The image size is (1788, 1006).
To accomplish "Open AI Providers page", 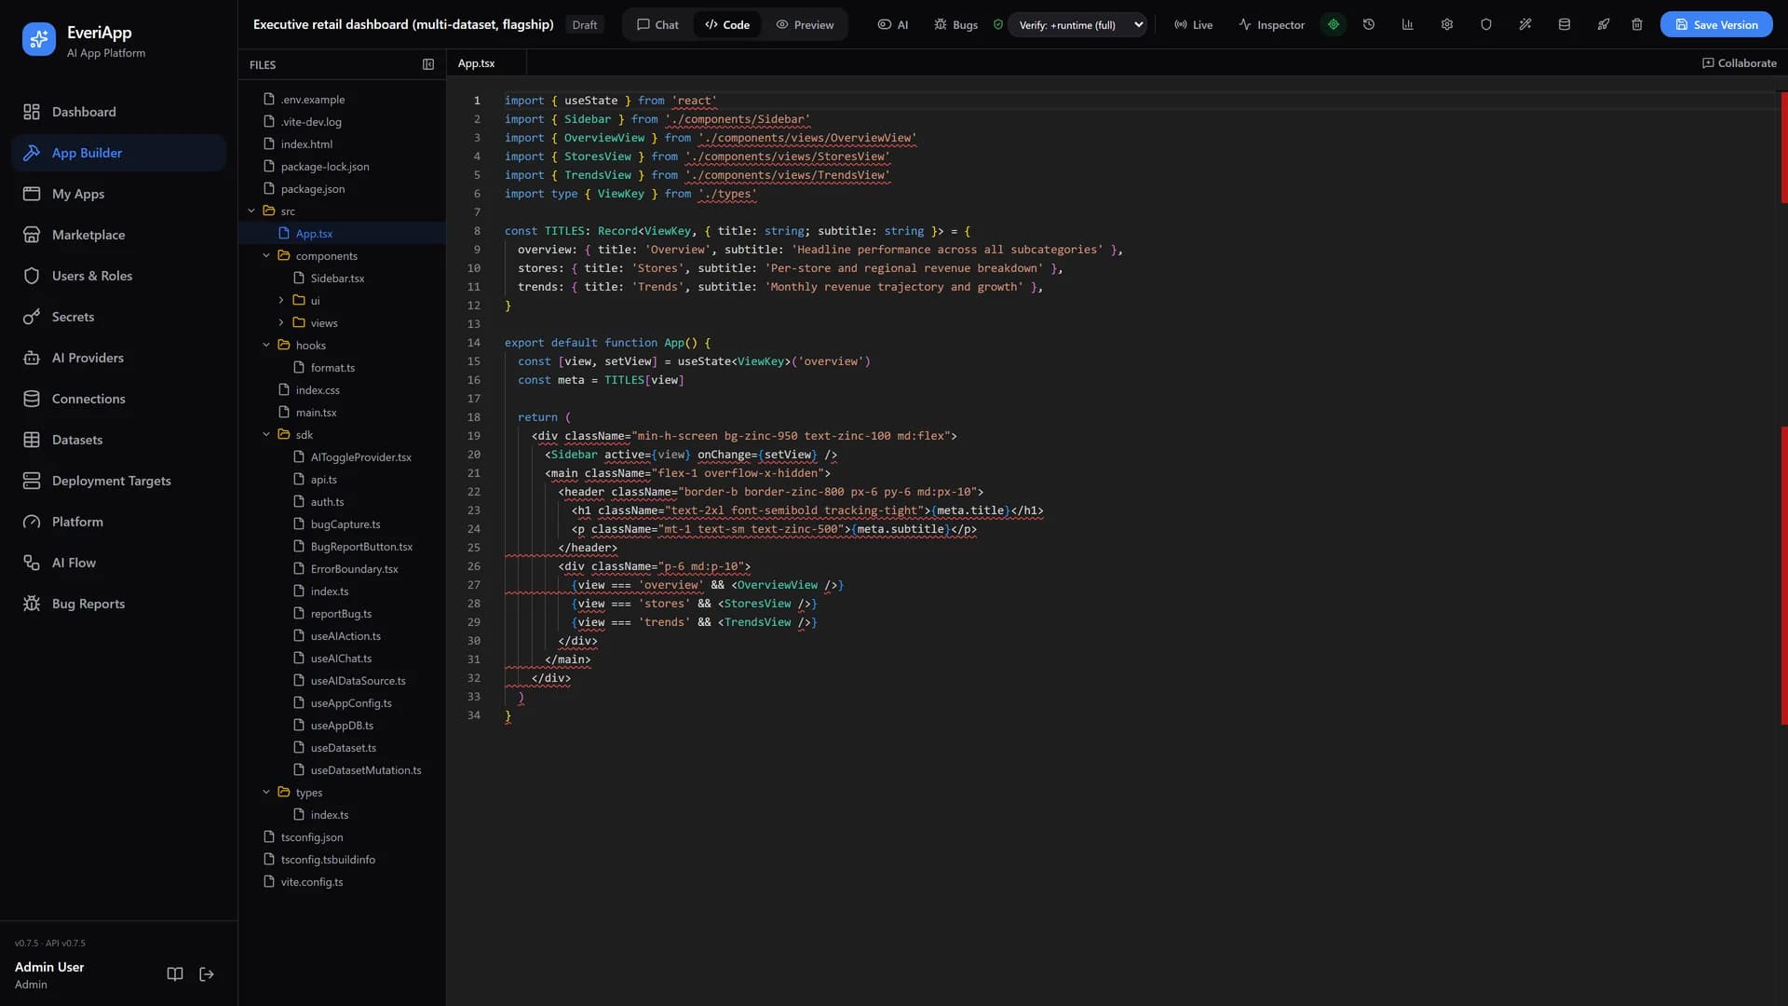I will (x=118, y=358).
